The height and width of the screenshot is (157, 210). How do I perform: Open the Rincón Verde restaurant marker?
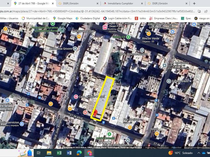tap(149, 34)
